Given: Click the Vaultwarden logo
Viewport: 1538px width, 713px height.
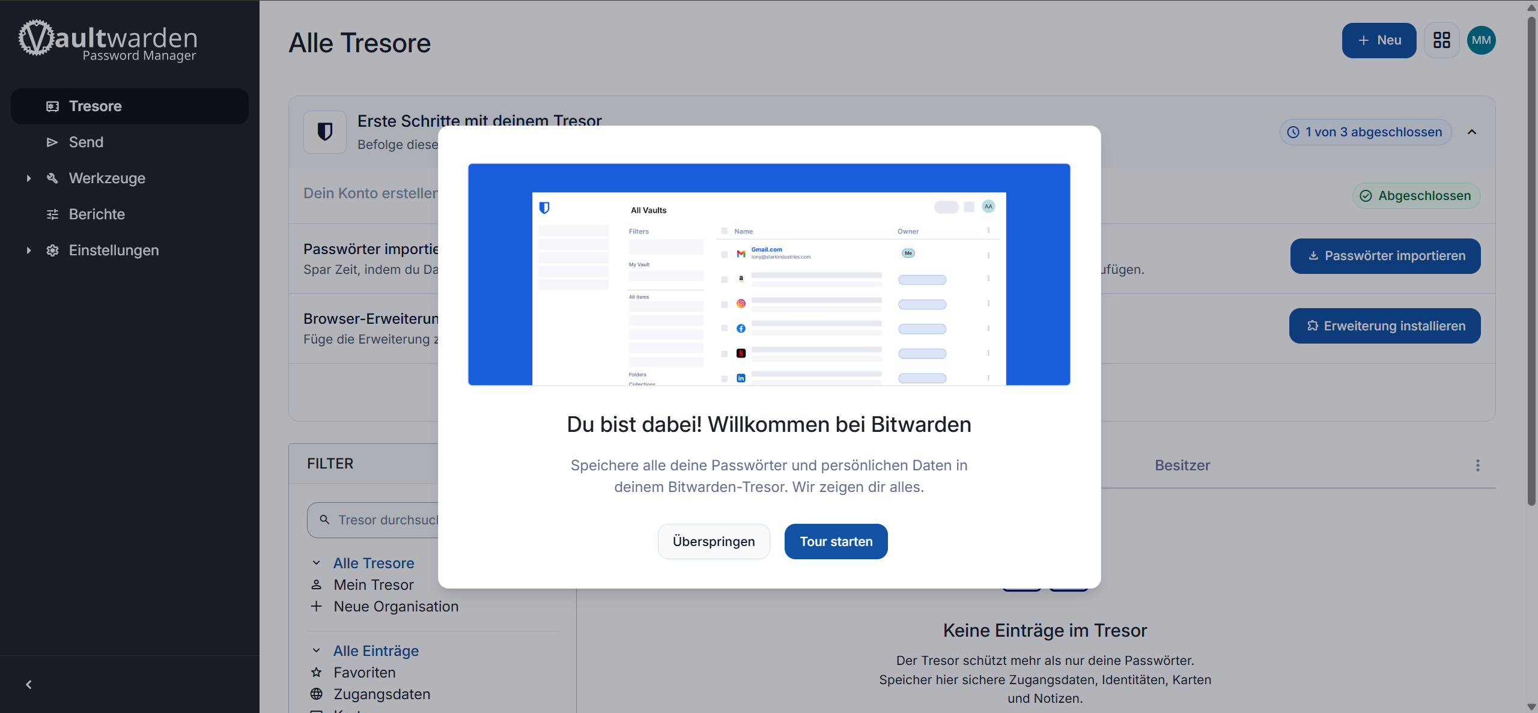Looking at the screenshot, I should [108, 40].
